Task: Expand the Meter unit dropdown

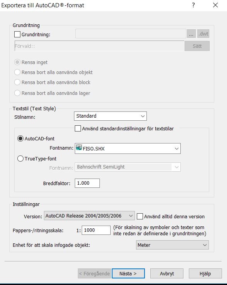Action: point(172,245)
